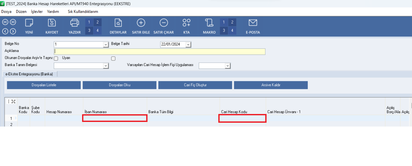
Task: Open MAKRO script tool
Action: click(x=209, y=26)
